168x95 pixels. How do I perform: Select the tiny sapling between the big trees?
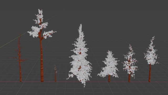55,73
